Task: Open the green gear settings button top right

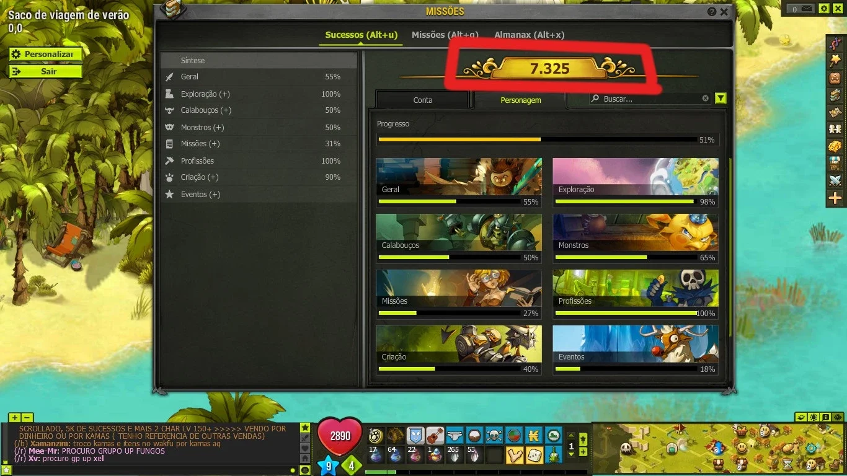Action: click(x=823, y=9)
